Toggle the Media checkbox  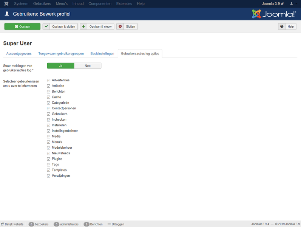click(49, 137)
